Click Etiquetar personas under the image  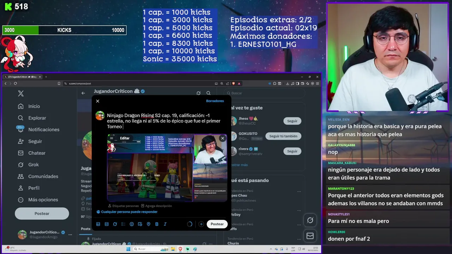coord(123,206)
